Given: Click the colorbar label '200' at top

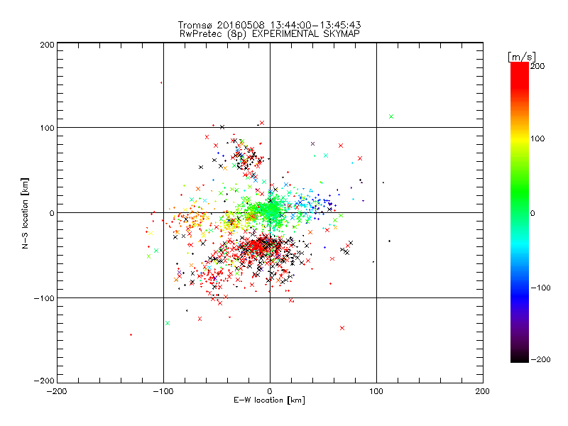Looking at the screenshot, I should (x=537, y=66).
